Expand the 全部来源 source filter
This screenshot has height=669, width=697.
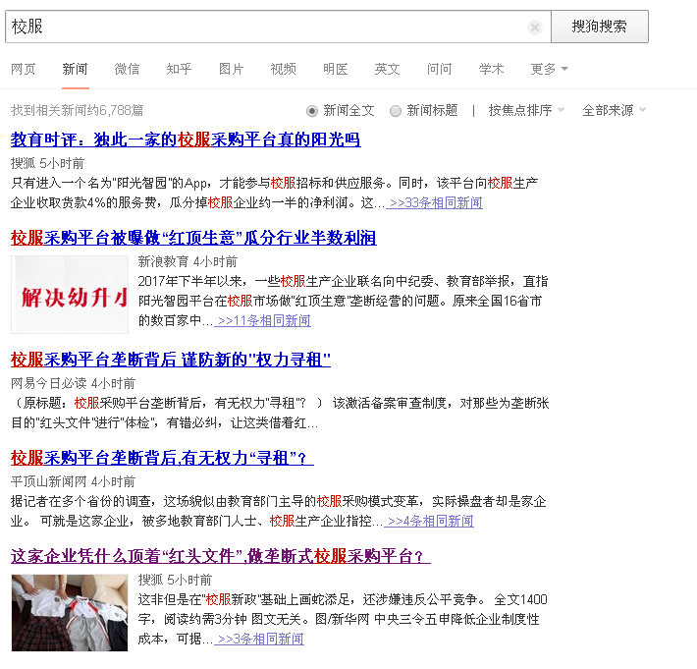[x=614, y=111]
